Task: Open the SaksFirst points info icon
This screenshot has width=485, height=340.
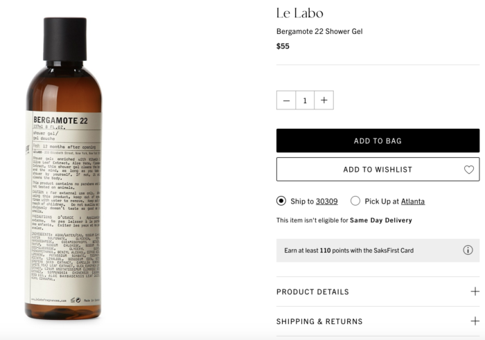Action: coord(468,250)
